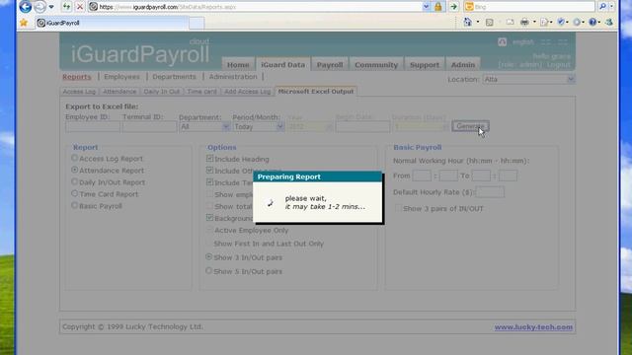Select the Attendance Report radio button
The height and width of the screenshot is (355, 632).
pos(75,170)
